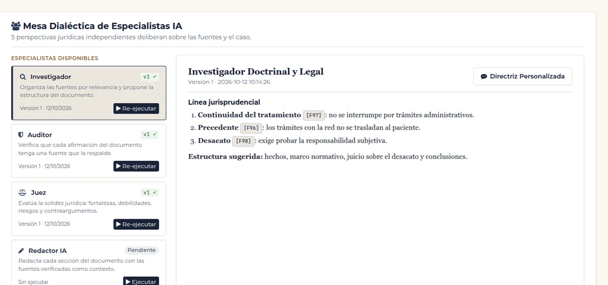Click the pencil icon on Redactor IA card

tap(21, 251)
